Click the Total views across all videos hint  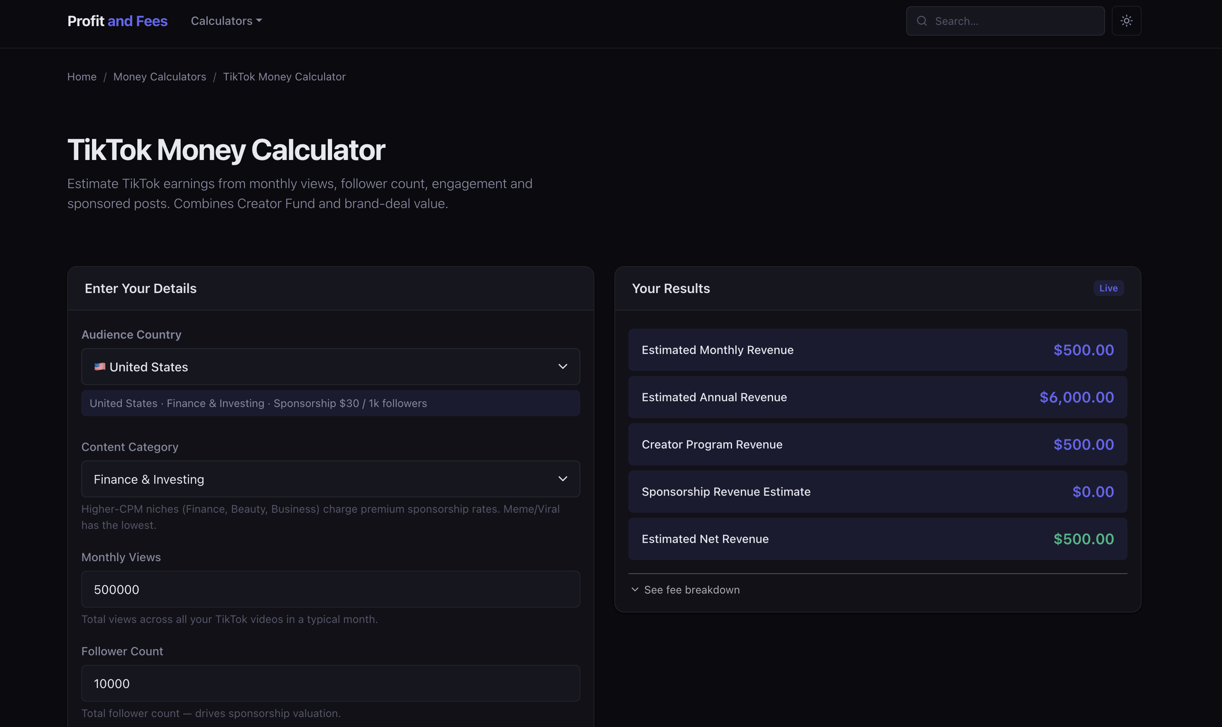229,619
